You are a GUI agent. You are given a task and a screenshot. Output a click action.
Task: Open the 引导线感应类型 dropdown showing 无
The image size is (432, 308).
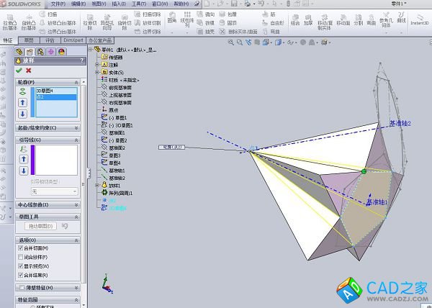click(x=55, y=191)
